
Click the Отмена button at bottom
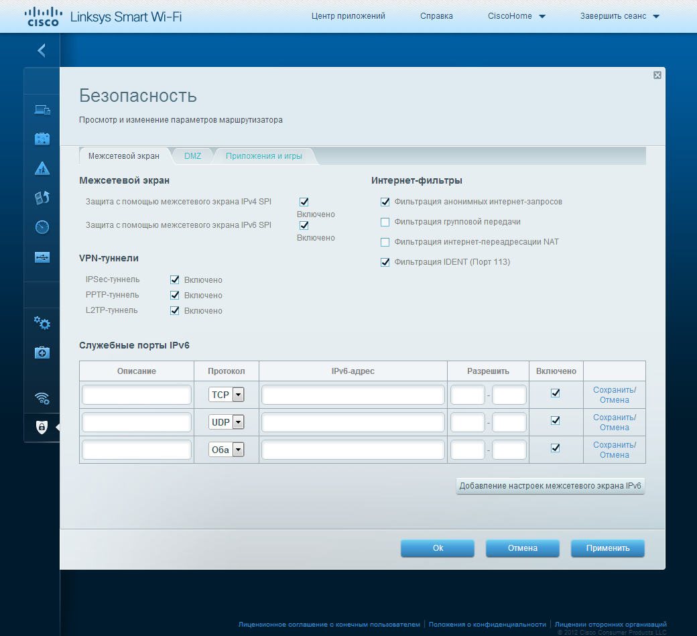(x=522, y=548)
